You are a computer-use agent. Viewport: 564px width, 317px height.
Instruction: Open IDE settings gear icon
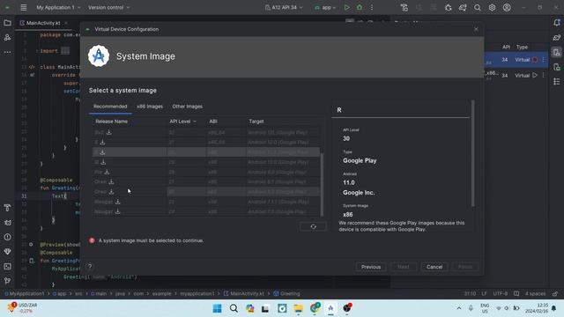click(x=492, y=8)
